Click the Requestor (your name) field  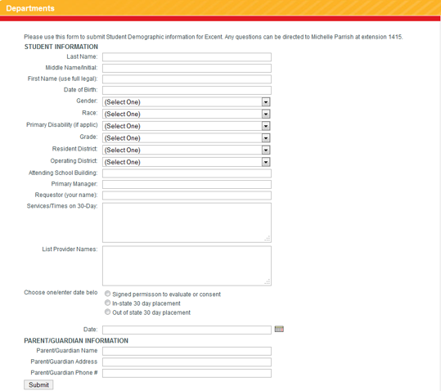click(x=187, y=195)
